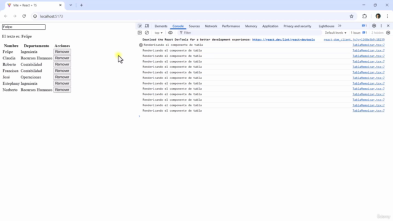Reload the localhost page
Screen dimensions: 393x221
click(x=24, y=17)
